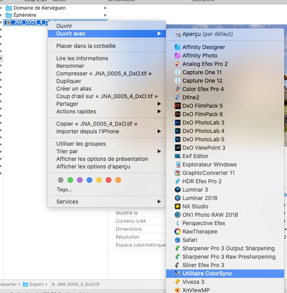Expand the Ouvrir avec submenu arrow
This screenshot has height=293, width=287.
[159, 34]
